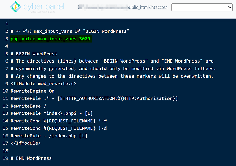This screenshot has width=236, height=166.
Task: Click the RewriteCond line ending with !-f
Action: (x=57, y=121)
